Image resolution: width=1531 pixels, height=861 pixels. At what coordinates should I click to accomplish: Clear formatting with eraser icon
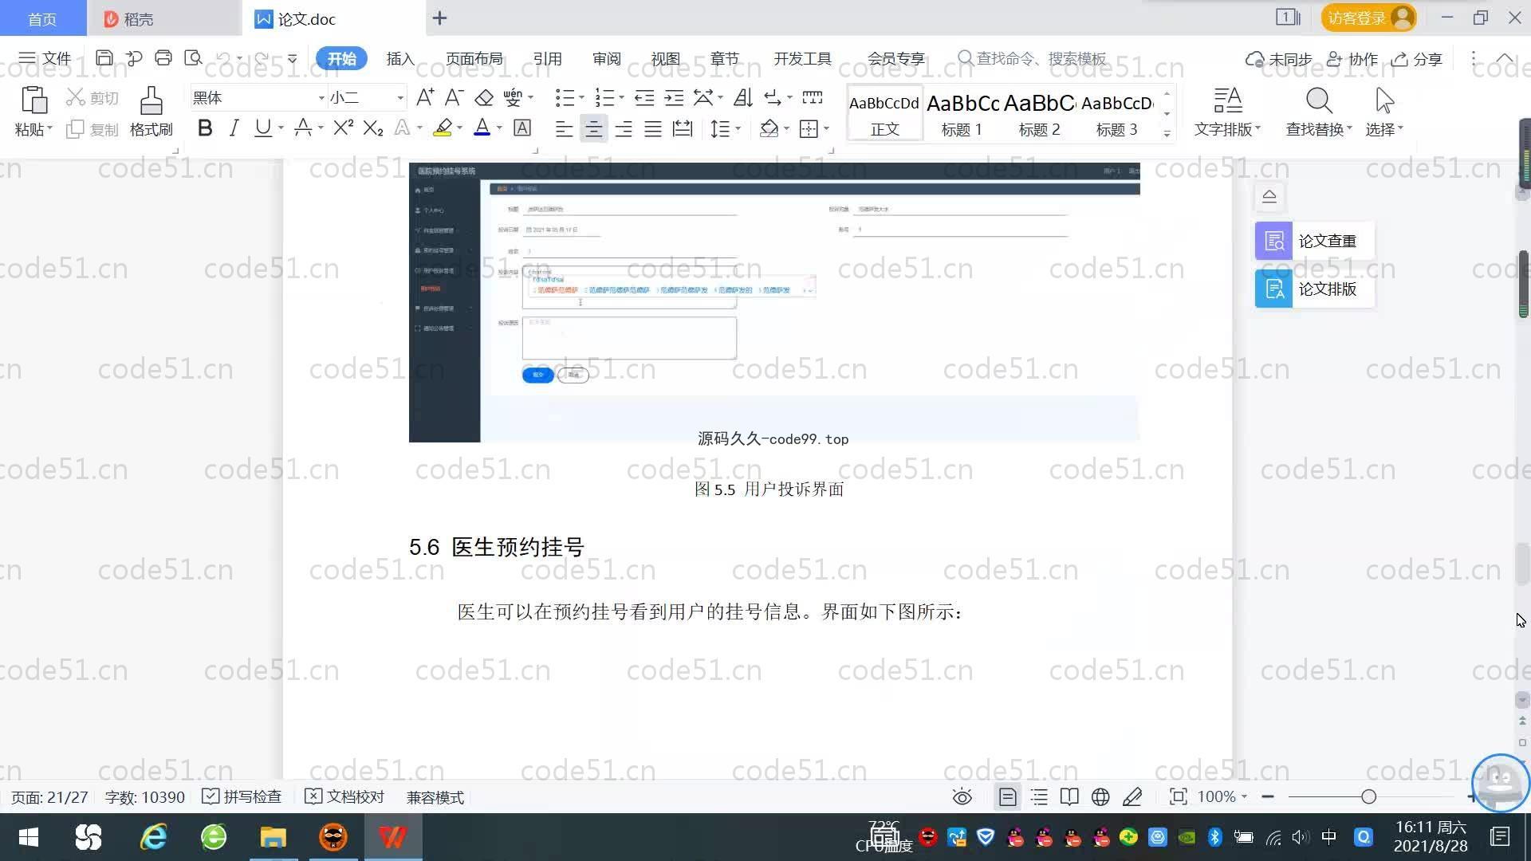[x=484, y=97]
